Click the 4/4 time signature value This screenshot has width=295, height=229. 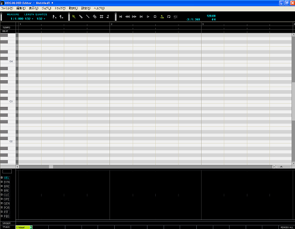click(214, 20)
